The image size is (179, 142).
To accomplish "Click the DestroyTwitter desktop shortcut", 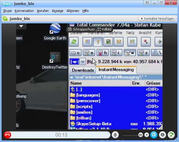I will (55, 61).
